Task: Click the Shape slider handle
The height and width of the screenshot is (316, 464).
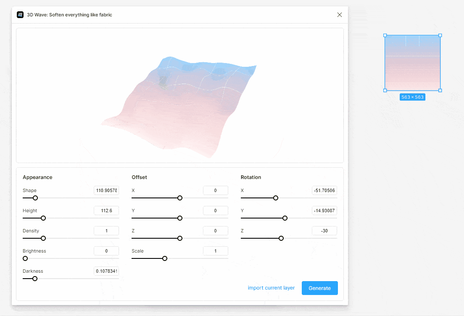Action: 35,198
